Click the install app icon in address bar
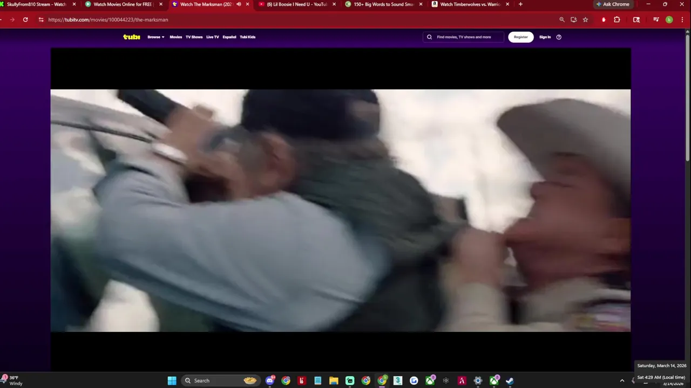Screen dimensions: 691x388 [573, 19]
